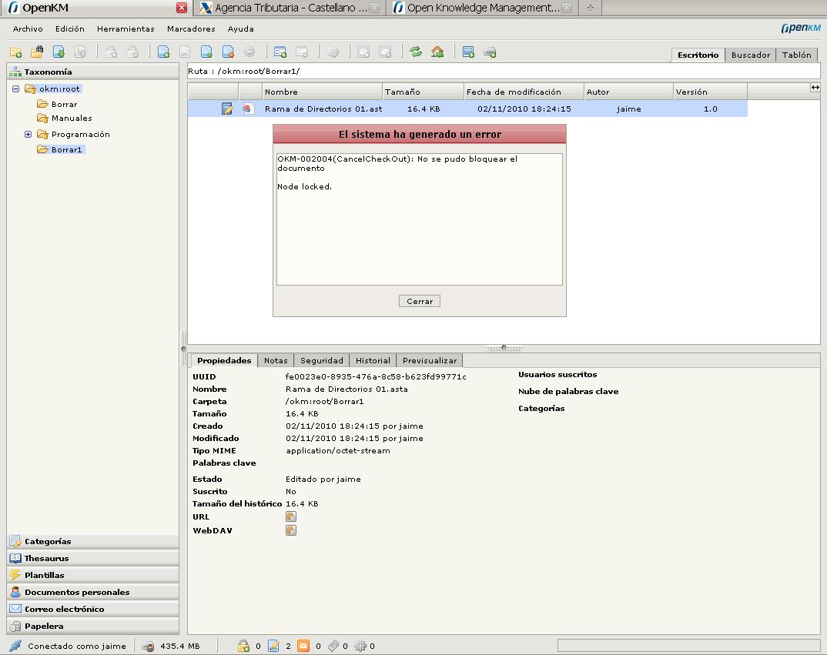Viewport: 827px width, 655px height.
Task: Click the orange subscriptions status icon
Action: tap(303, 646)
